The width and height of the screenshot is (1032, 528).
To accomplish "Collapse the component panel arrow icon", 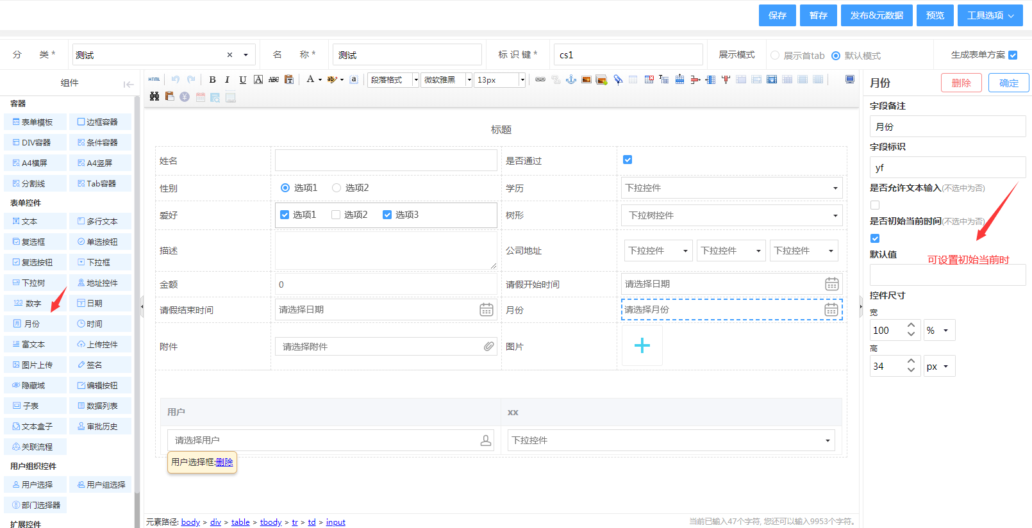I will click(128, 84).
